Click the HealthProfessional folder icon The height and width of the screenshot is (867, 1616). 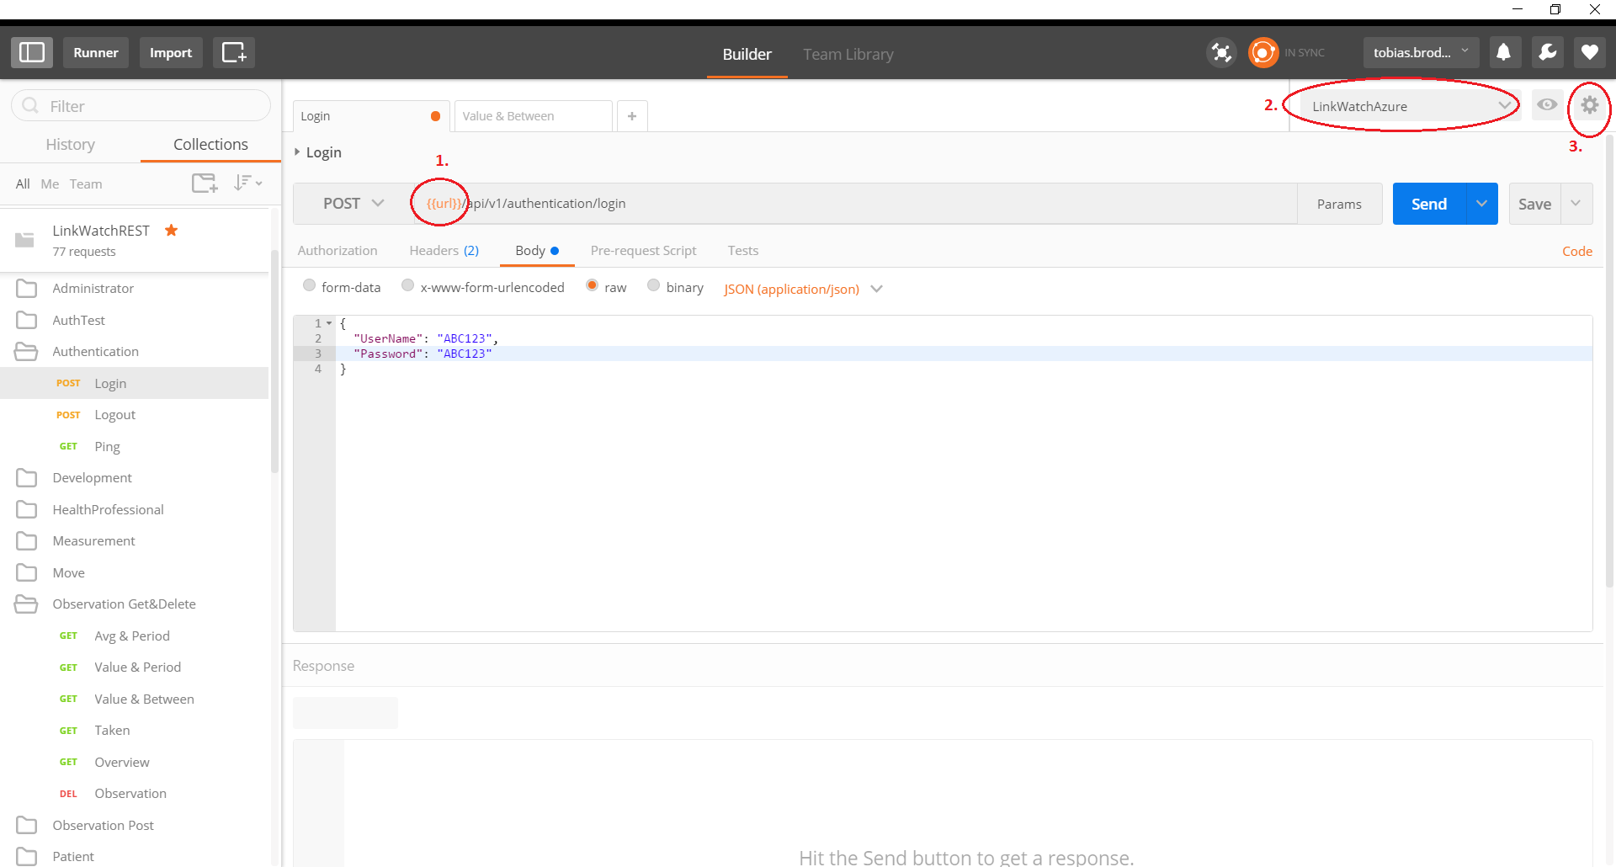(27, 509)
